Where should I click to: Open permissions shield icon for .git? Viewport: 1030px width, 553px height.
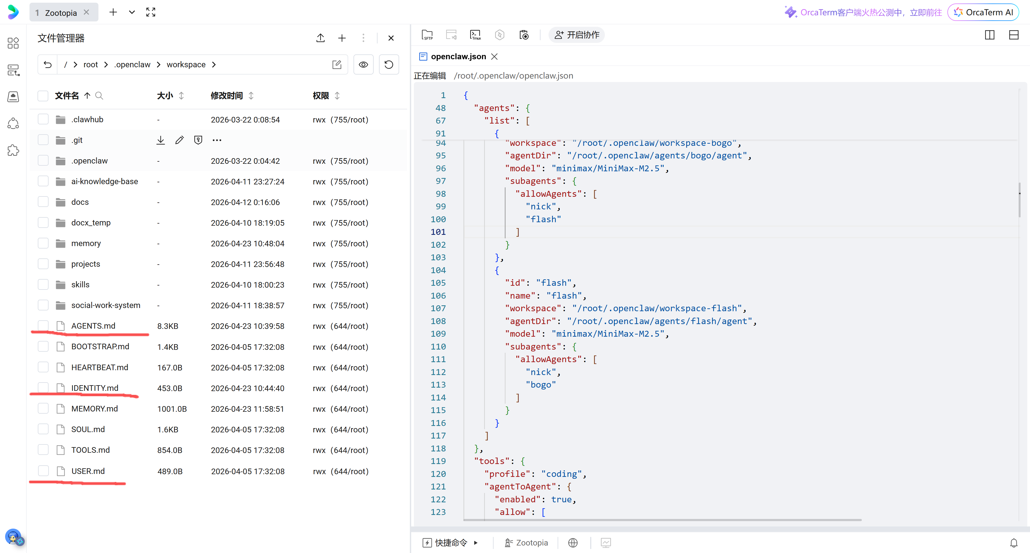tap(198, 140)
